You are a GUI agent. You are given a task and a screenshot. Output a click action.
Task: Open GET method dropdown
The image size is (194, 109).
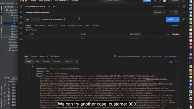coord(32,19)
